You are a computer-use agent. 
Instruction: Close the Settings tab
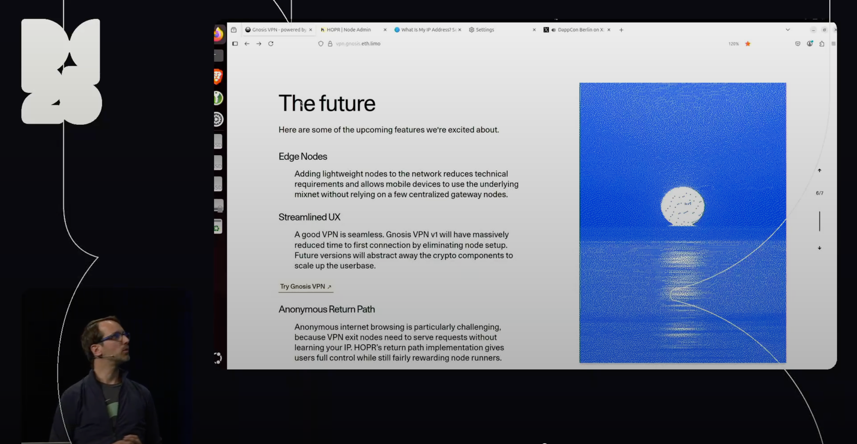(x=534, y=30)
